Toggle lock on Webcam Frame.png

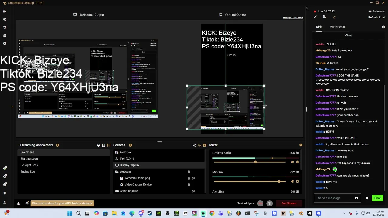189,178
